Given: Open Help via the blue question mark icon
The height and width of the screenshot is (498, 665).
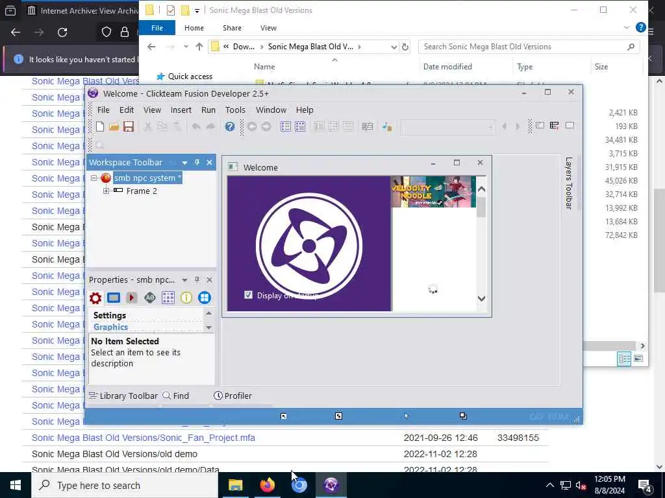Looking at the screenshot, I should (x=230, y=126).
